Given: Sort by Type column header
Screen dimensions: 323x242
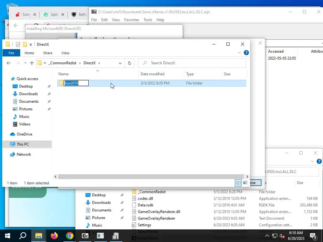Looking at the screenshot, I should coord(203,74).
